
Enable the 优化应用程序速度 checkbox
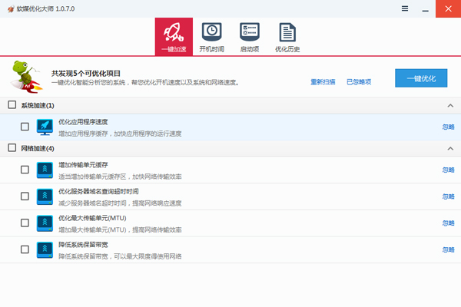click(x=25, y=127)
